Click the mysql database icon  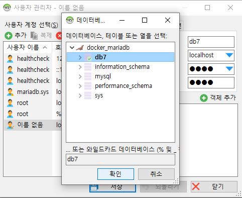(88, 76)
